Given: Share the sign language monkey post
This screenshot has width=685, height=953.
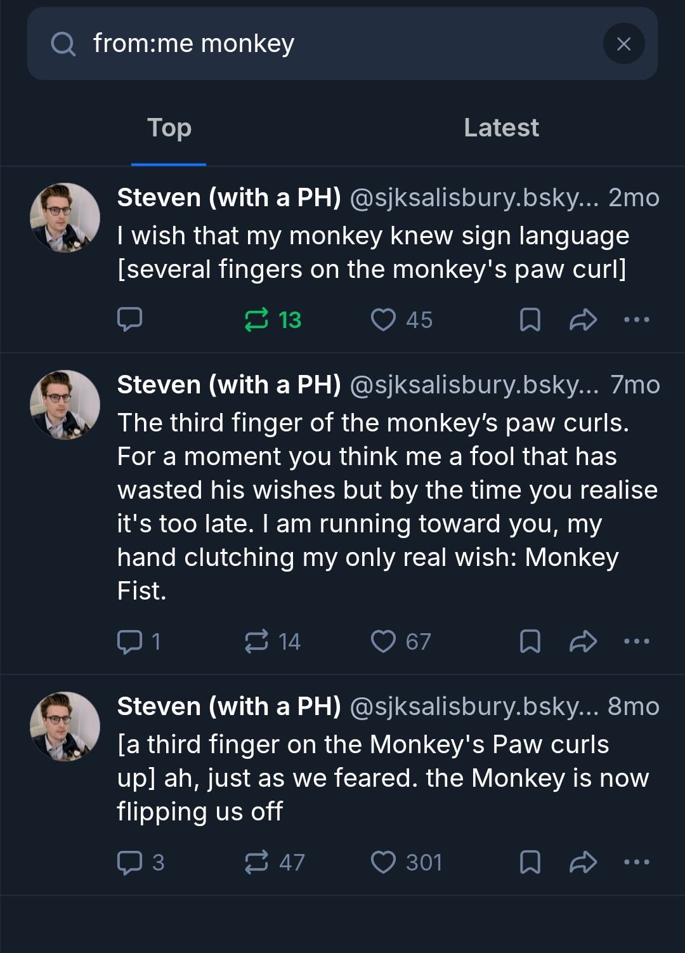Looking at the screenshot, I should 583,320.
